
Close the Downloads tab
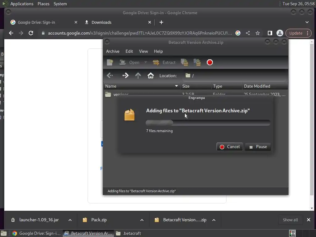click(150, 22)
